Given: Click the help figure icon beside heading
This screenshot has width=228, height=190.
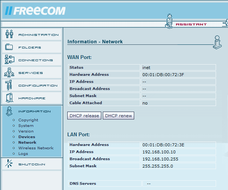Looking at the screenshot, I should click(x=216, y=42).
